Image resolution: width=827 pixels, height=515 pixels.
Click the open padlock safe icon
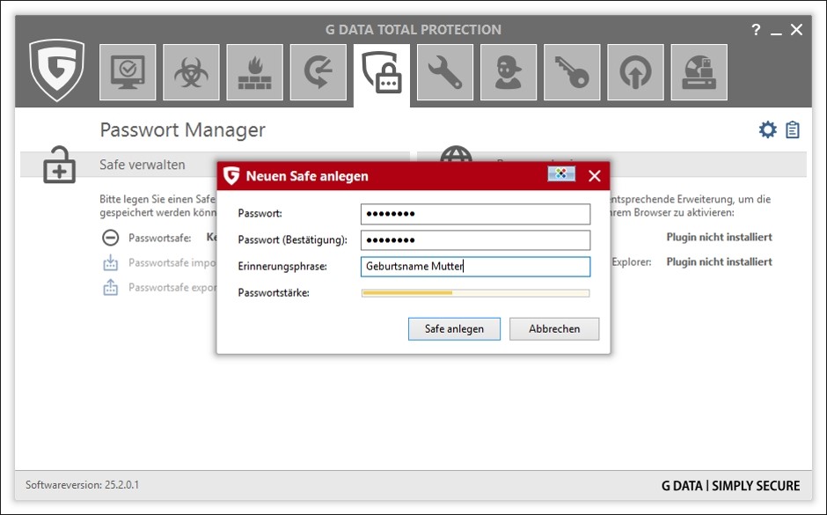59,165
